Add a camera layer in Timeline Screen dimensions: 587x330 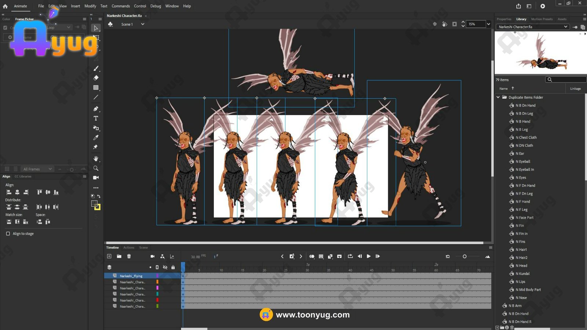(153, 256)
